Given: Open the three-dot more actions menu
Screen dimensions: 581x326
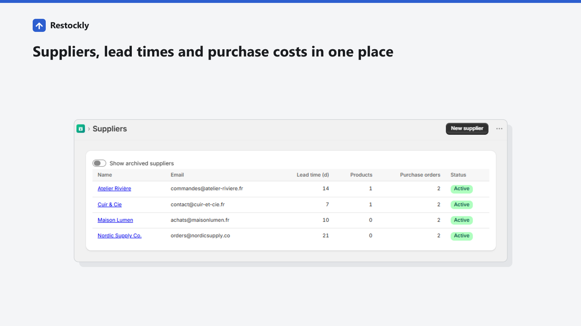Looking at the screenshot, I should (499, 129).
